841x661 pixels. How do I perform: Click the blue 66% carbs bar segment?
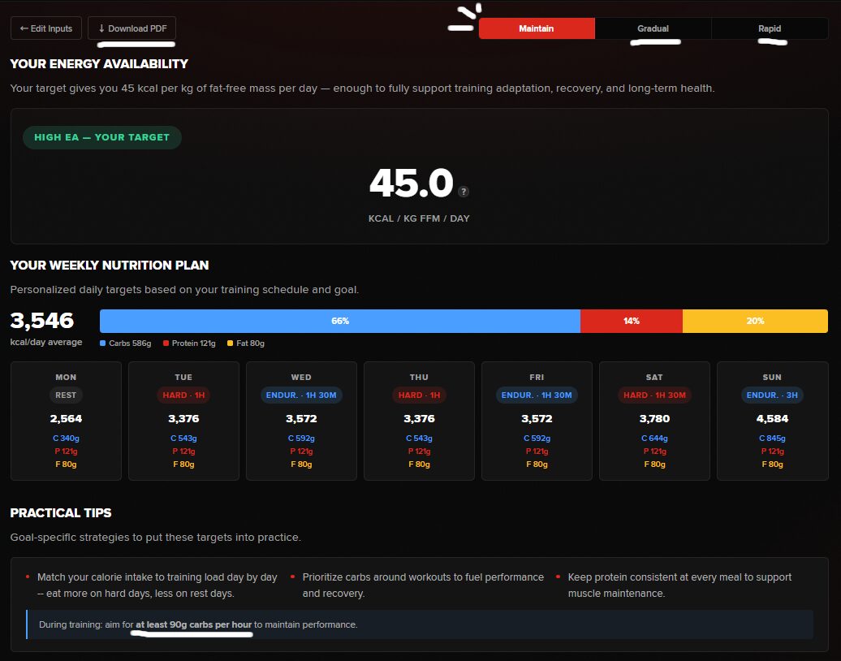(x=339, y=321)
